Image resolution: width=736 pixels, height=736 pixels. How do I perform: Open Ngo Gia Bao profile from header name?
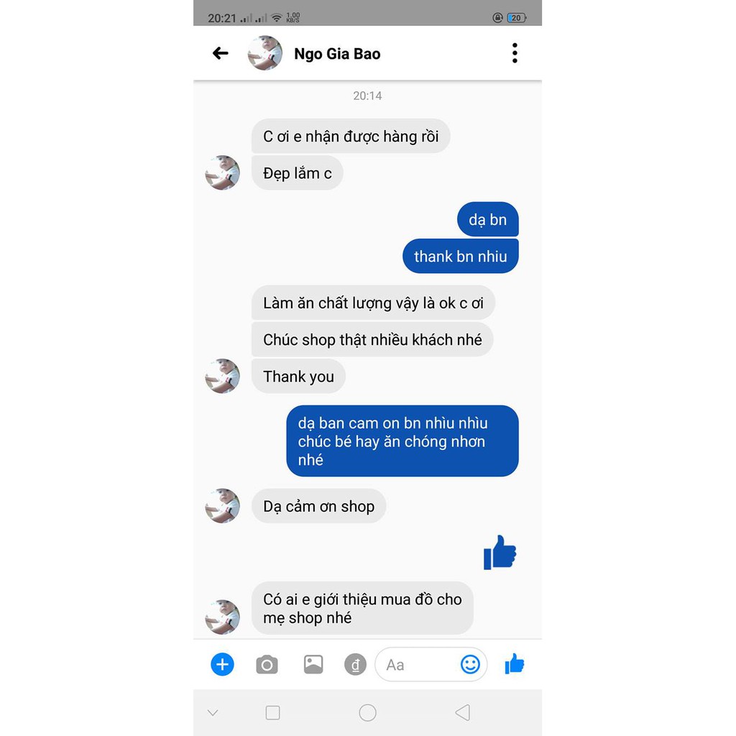pos(337,53)
